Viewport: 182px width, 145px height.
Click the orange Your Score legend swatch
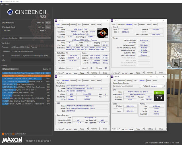[3, 134]
